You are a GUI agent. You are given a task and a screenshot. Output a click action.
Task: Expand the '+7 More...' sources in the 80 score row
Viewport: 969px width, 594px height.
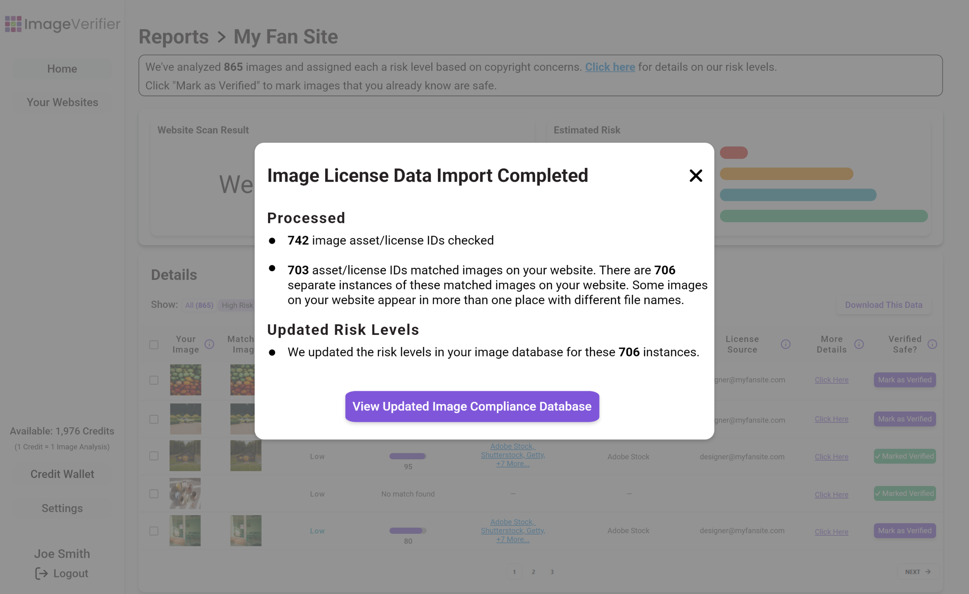(x=513, y=540)
